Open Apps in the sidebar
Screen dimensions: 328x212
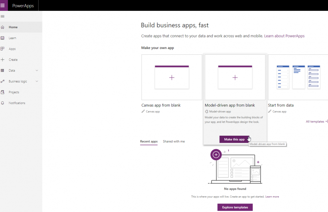point(21,49)
